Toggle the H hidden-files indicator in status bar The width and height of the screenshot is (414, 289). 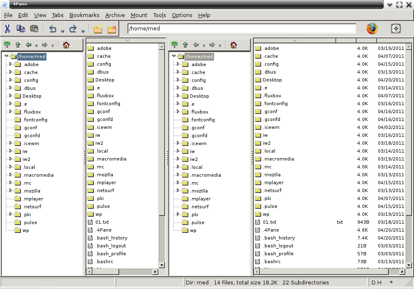coord(379,282)
